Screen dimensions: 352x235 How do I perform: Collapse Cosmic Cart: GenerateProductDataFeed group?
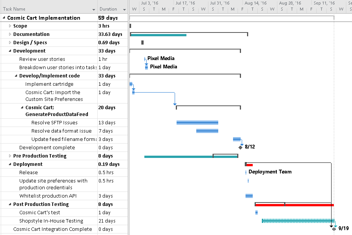click(22, 107)
